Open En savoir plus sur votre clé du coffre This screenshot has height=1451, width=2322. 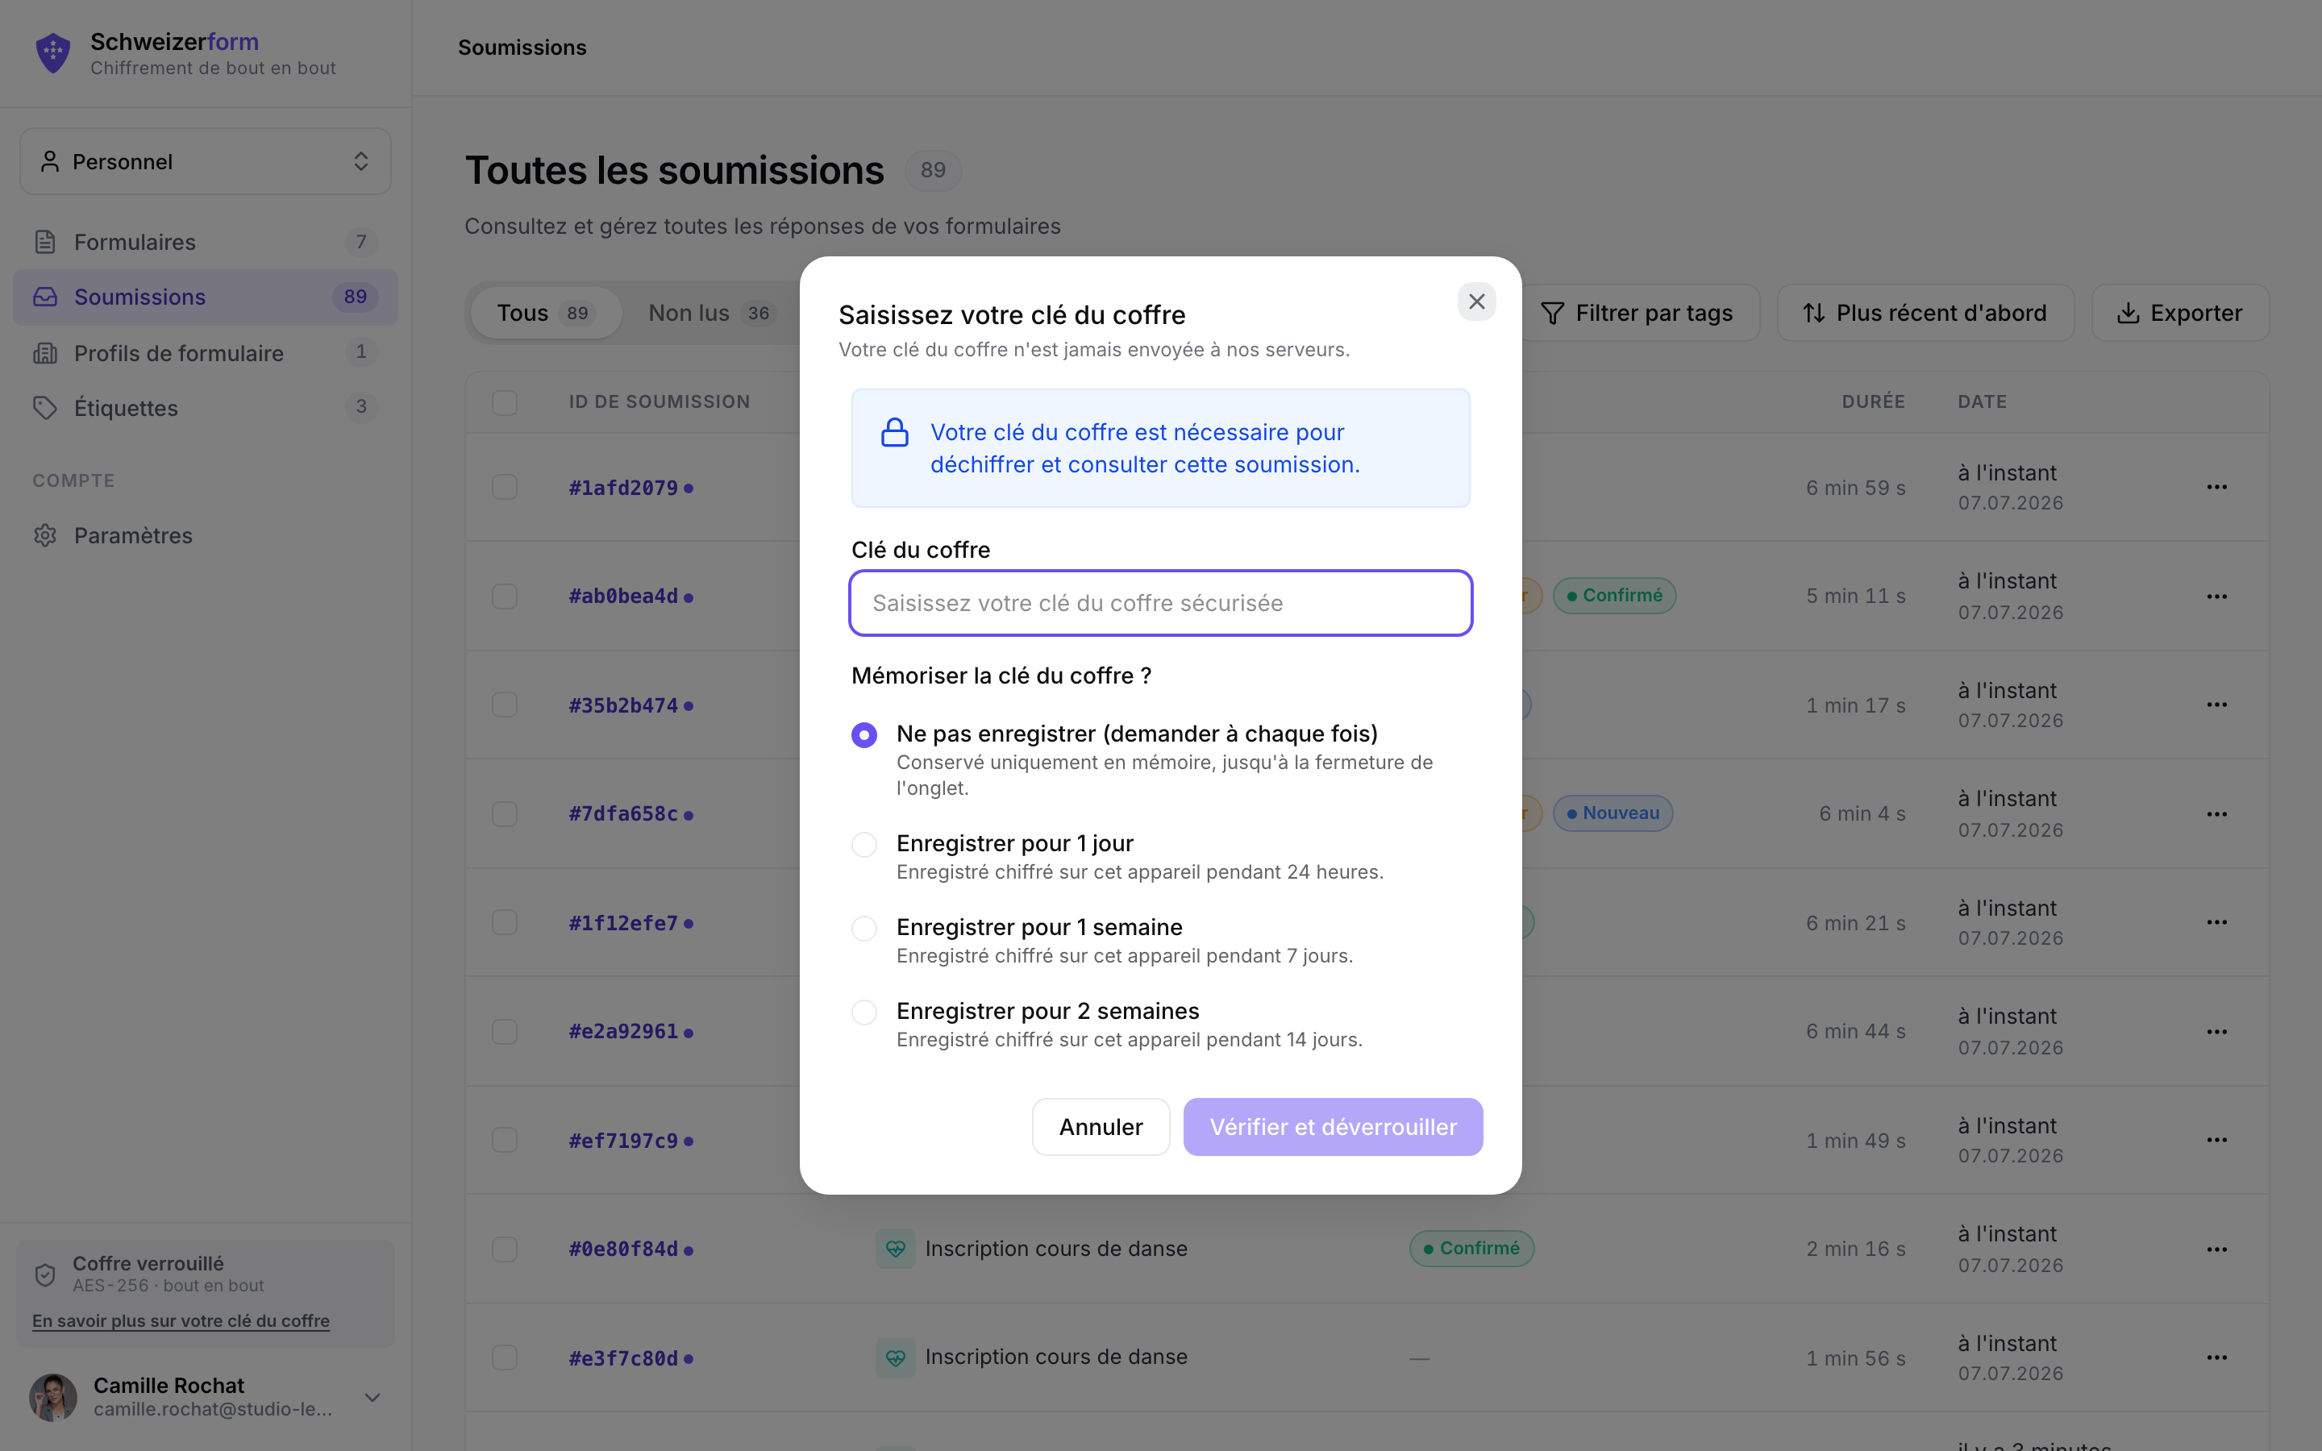click(x=181, y=1321)
